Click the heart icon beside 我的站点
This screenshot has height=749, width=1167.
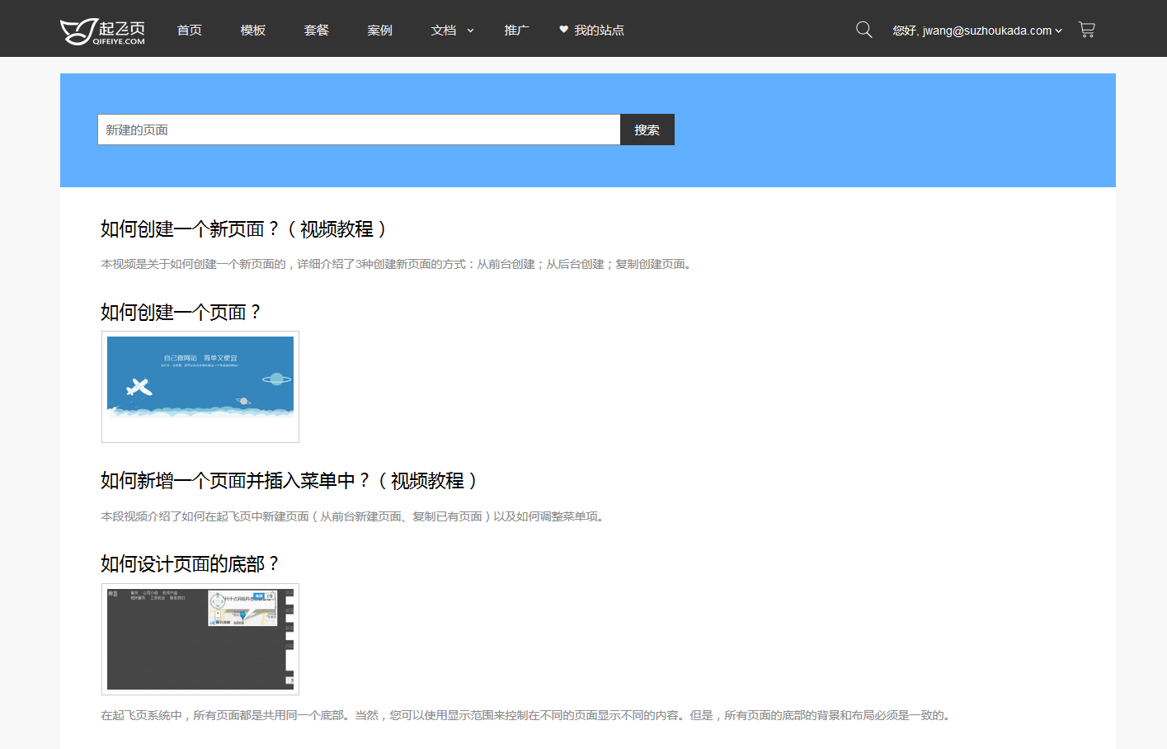pyautogui.click(x=564, y=30)
